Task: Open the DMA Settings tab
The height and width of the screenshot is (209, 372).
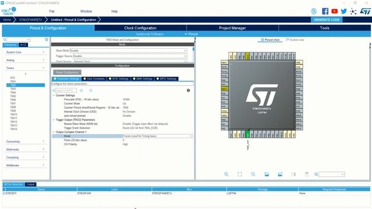Action: tap(142, 79)
